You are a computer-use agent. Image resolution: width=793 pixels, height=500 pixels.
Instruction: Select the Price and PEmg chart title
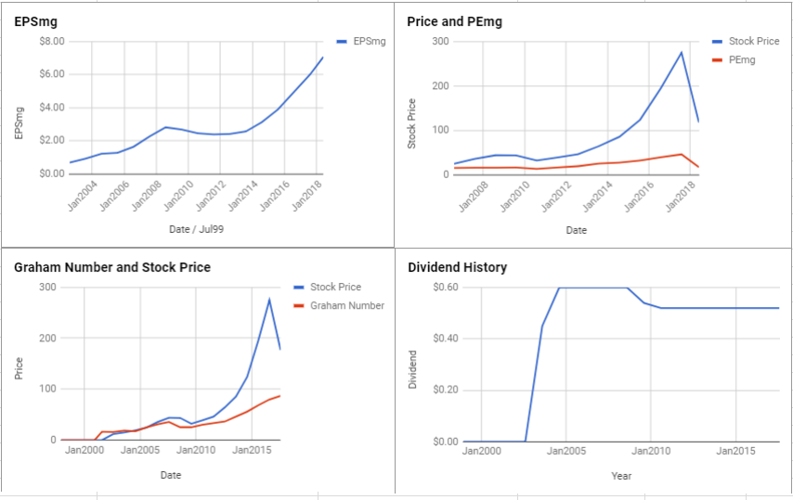[x=454, y=21]
